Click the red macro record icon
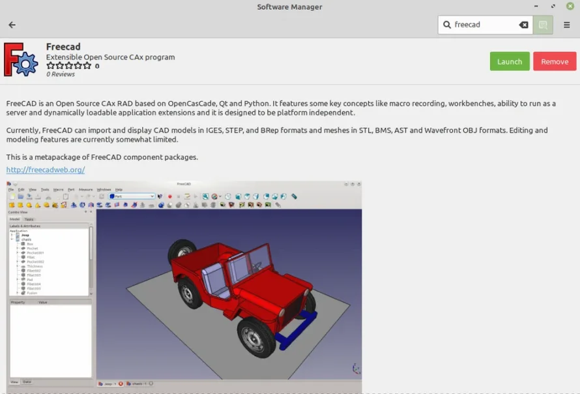580x394 pixels. coord(169,196)
